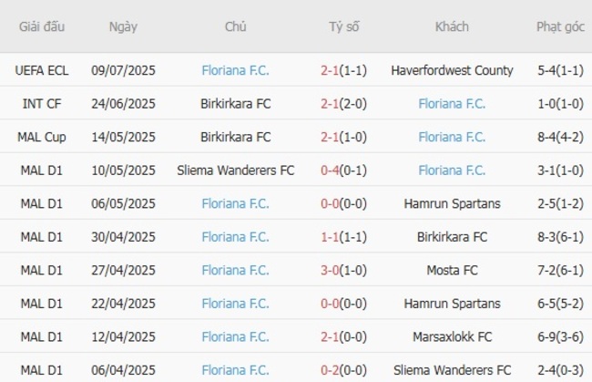
Task: Select the home team Sliema Wanderers FC on 10/05/2025
Action: click(x=236, y=170)
